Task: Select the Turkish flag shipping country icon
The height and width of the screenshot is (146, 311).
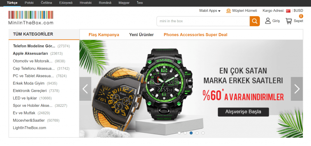Action: 288,11
